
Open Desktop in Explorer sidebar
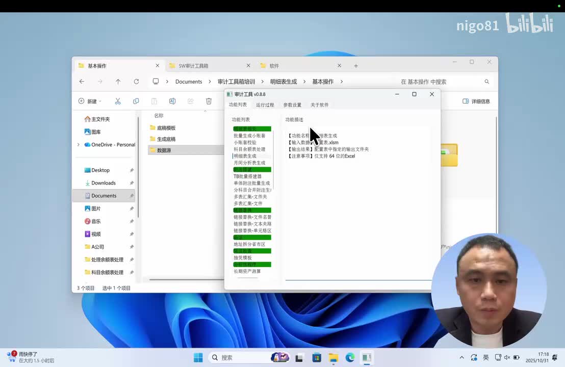point(100,170)
